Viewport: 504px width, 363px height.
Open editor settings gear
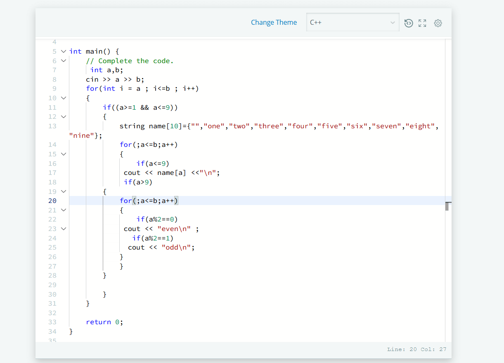click(438, 23)
